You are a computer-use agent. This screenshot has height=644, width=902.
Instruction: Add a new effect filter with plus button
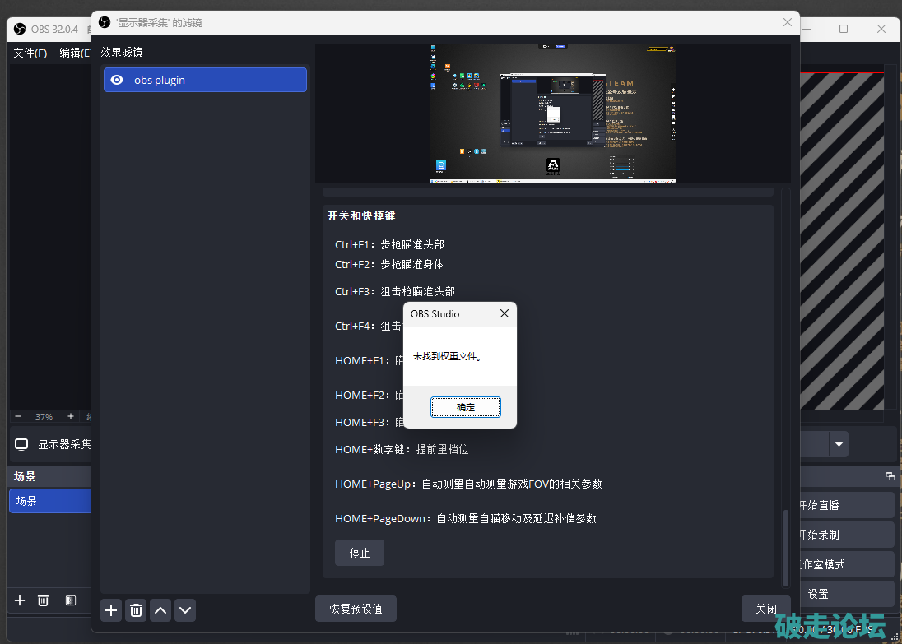coord(111,610)
